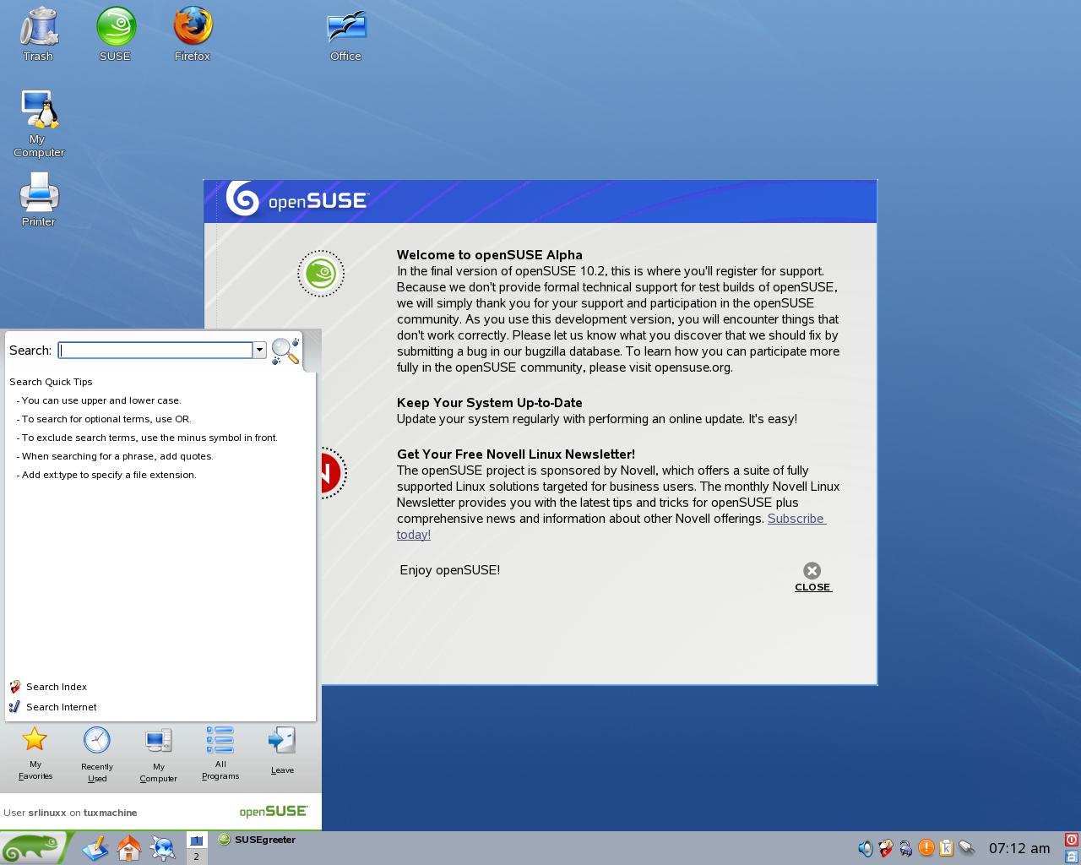
Task: Click the Search Internet icon
Action: pos(14,707)
